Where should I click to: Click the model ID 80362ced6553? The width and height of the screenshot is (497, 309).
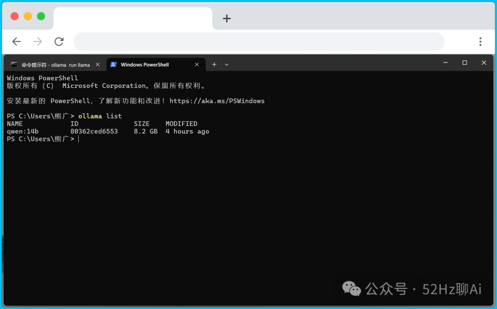click(94, 132)
